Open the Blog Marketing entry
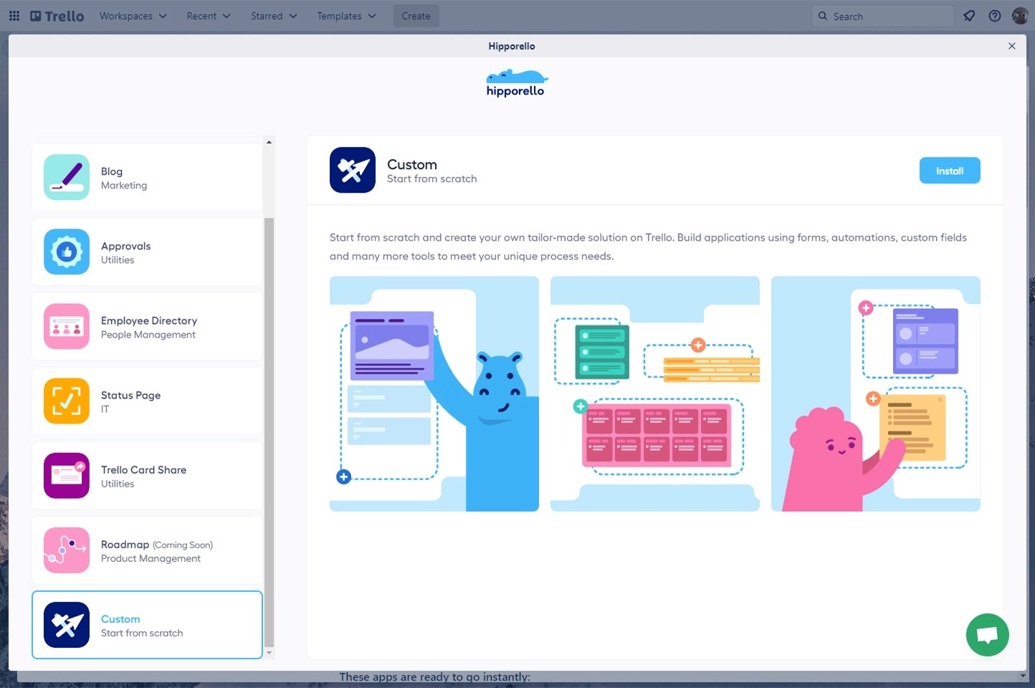This screenshot has width=1035, height=688. (147, 177)
